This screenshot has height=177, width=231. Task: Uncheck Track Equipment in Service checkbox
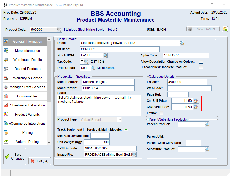pyautogui.click(x=126, y=129)
